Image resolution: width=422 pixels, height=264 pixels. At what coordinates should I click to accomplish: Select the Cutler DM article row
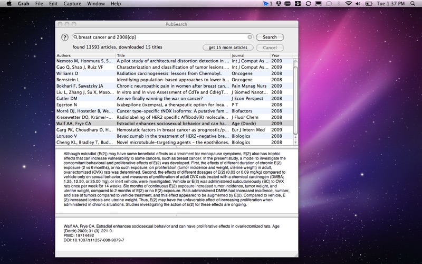(174, 99)
